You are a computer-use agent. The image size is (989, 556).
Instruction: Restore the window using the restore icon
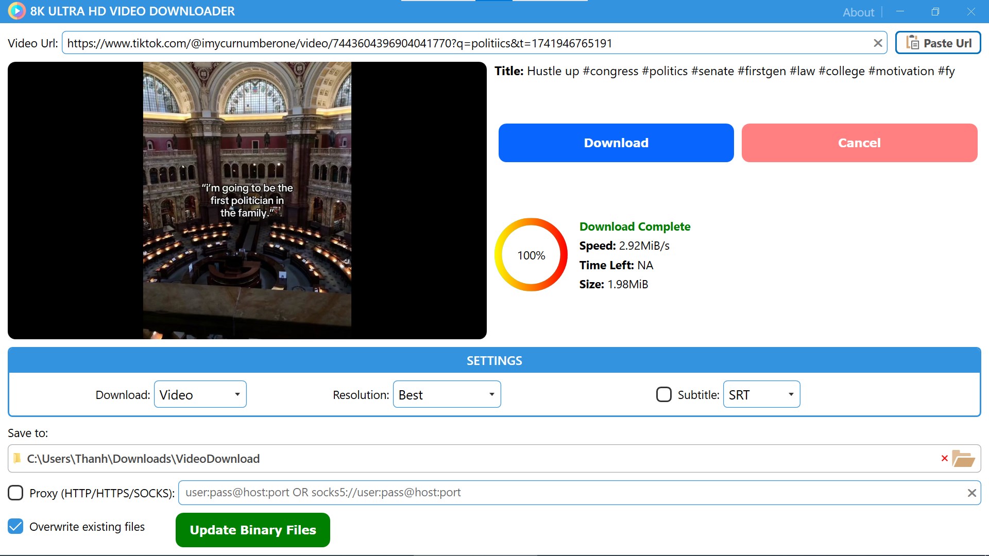935,11
